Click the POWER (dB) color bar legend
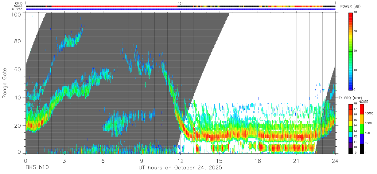This screenshot has width=377, height=174. pos(351,51)
